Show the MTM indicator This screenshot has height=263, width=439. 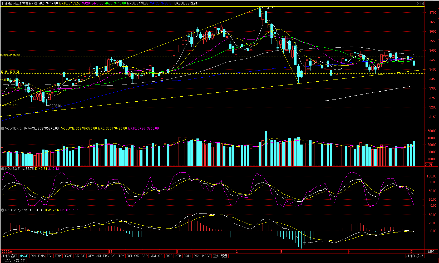[178, 256]
